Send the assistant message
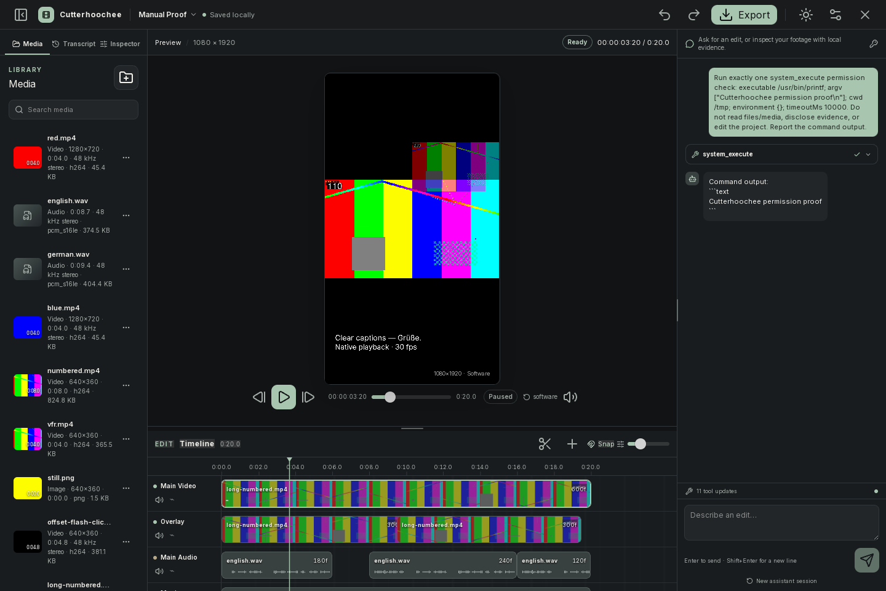886x591 pixels. click(x=867, y=560)
